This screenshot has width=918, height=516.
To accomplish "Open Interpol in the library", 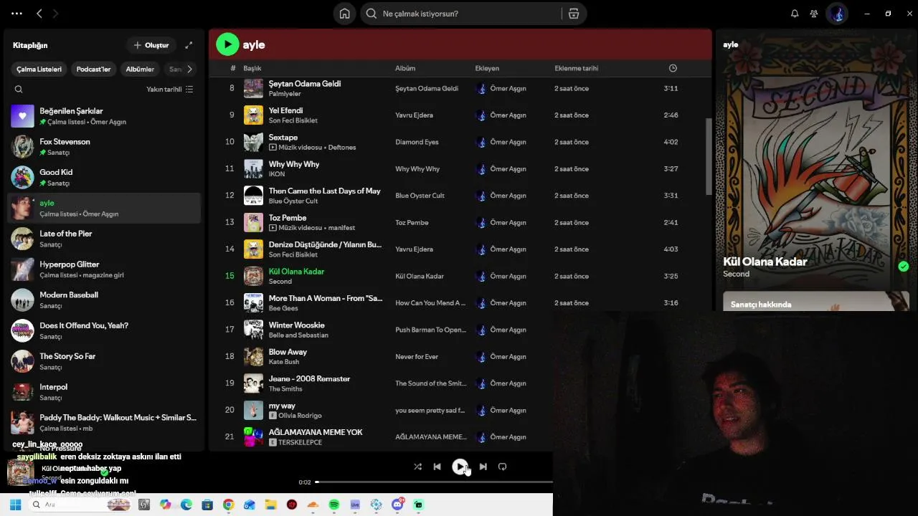I will click(104, 392).
